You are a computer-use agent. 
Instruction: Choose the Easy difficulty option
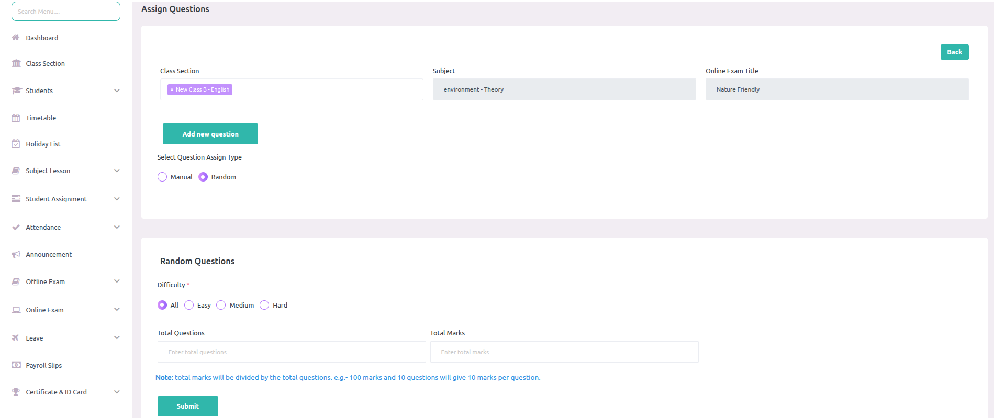[x=189, y=305]
